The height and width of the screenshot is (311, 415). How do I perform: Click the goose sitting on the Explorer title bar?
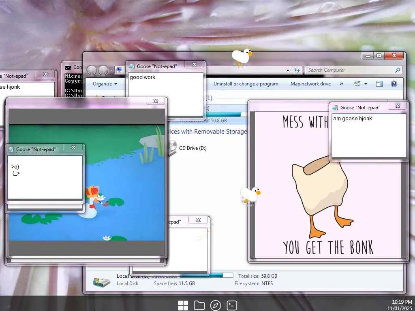pos(242,57)
